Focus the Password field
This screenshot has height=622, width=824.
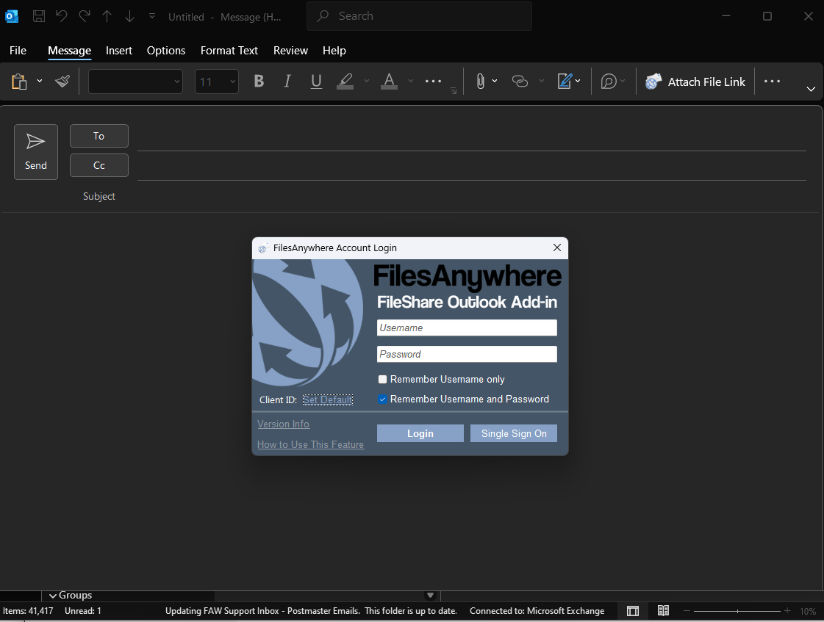pyautogui.click(x=467, y=354)
